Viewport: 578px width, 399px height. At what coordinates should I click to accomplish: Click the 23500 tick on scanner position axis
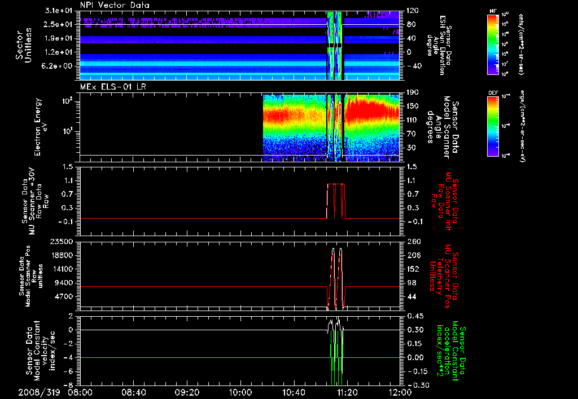tap(62, 241)
